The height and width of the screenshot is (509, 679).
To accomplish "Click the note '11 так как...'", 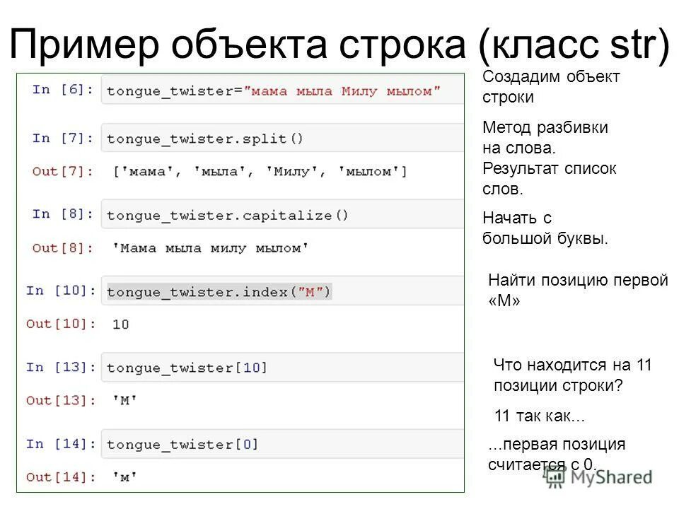I will coord(539,416).
